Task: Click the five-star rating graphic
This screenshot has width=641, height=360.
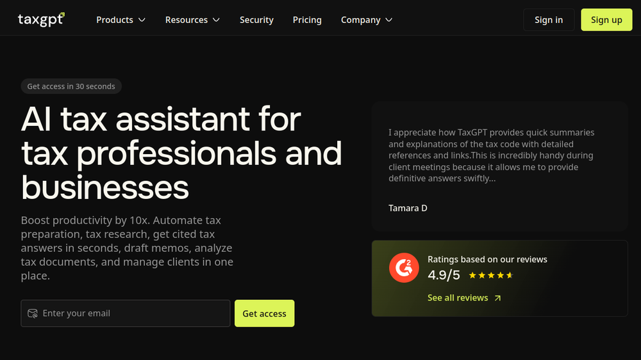Action: 490,275
